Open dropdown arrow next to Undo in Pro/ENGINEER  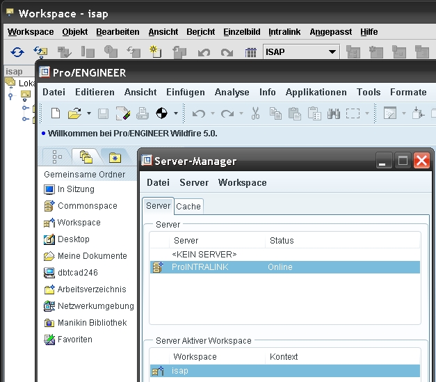(213, 113)
